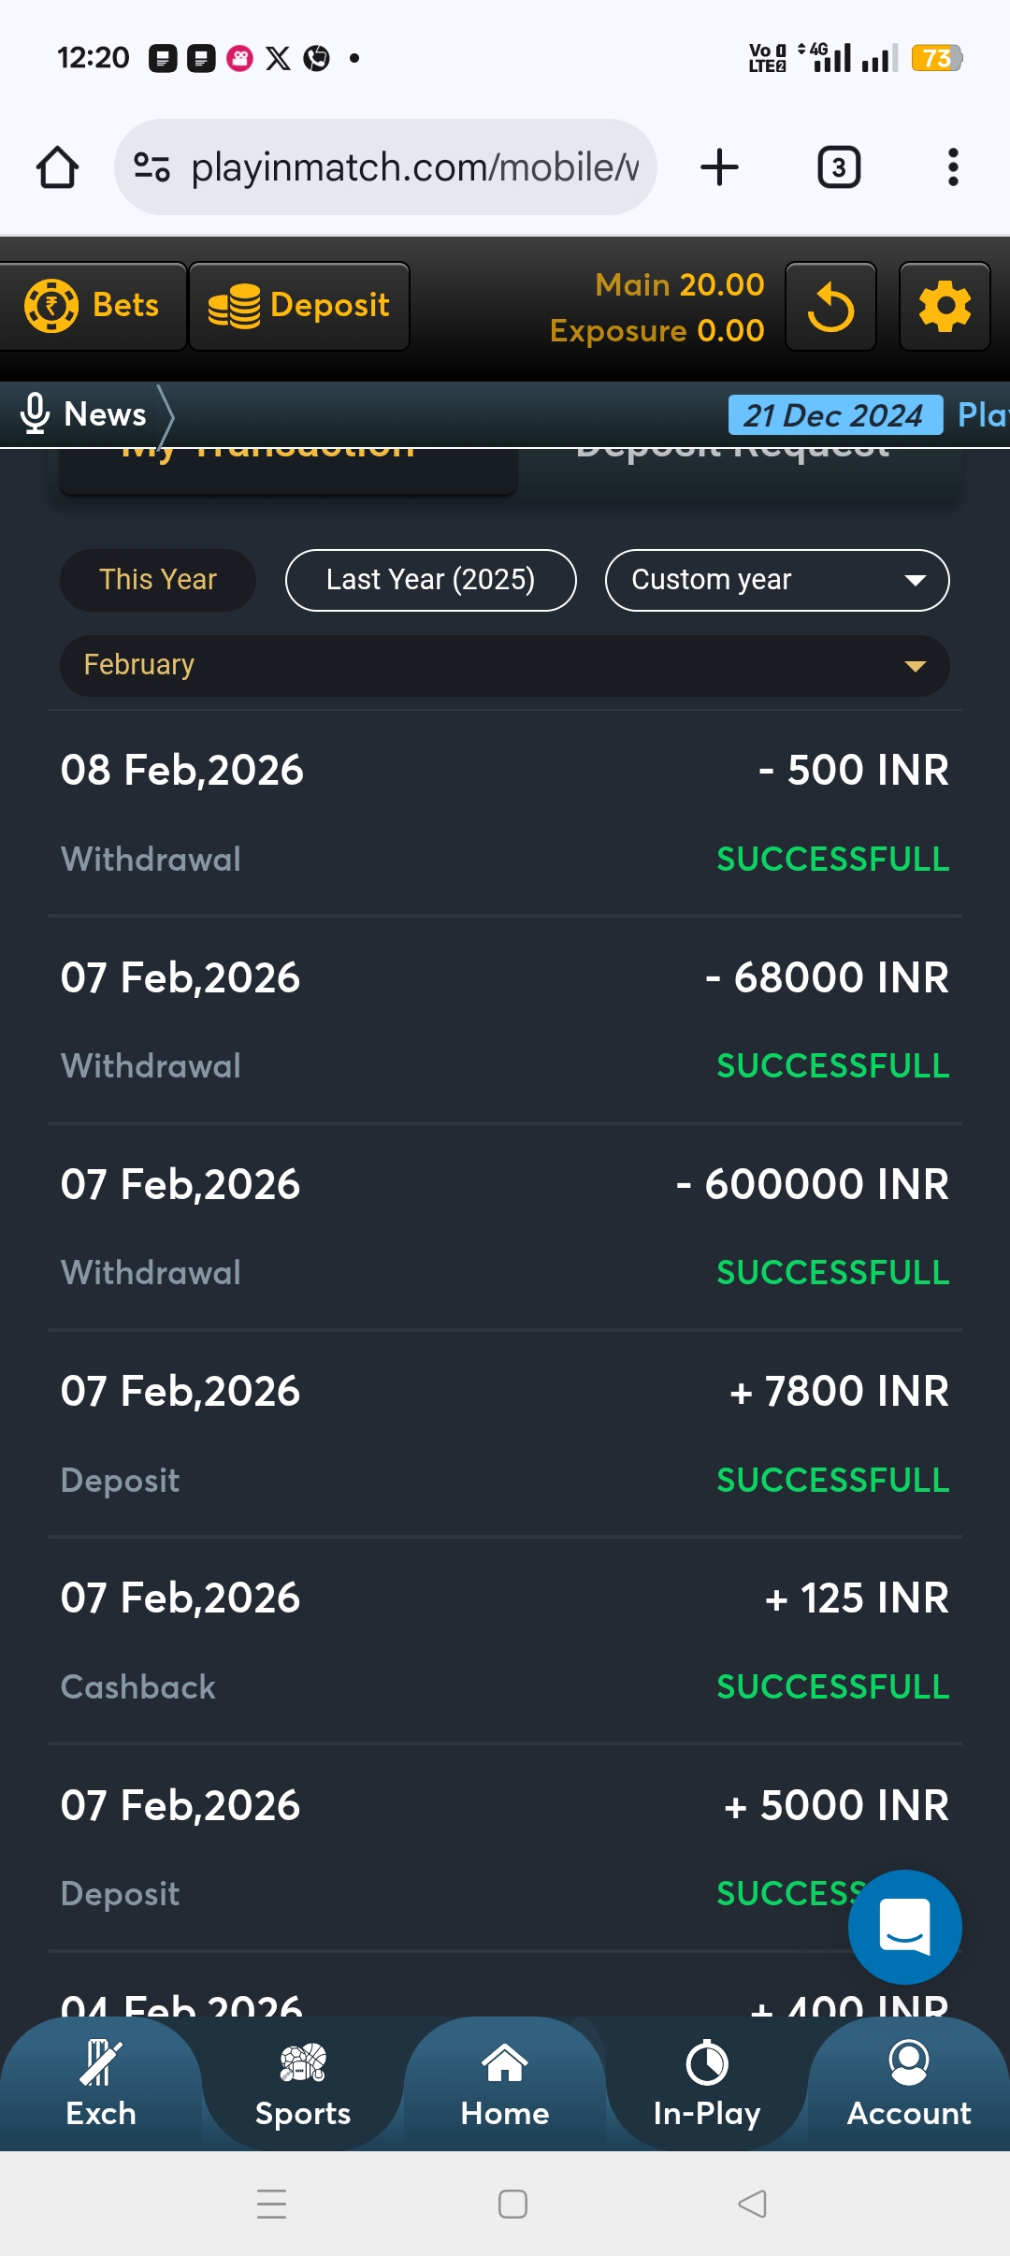The height and width of the screenshot is (2256, 1010).
Task: Select the This Year filter
Action: [x=158, y=580]
